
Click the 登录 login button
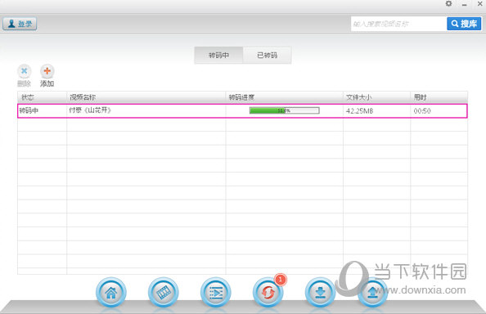(20, 24)
